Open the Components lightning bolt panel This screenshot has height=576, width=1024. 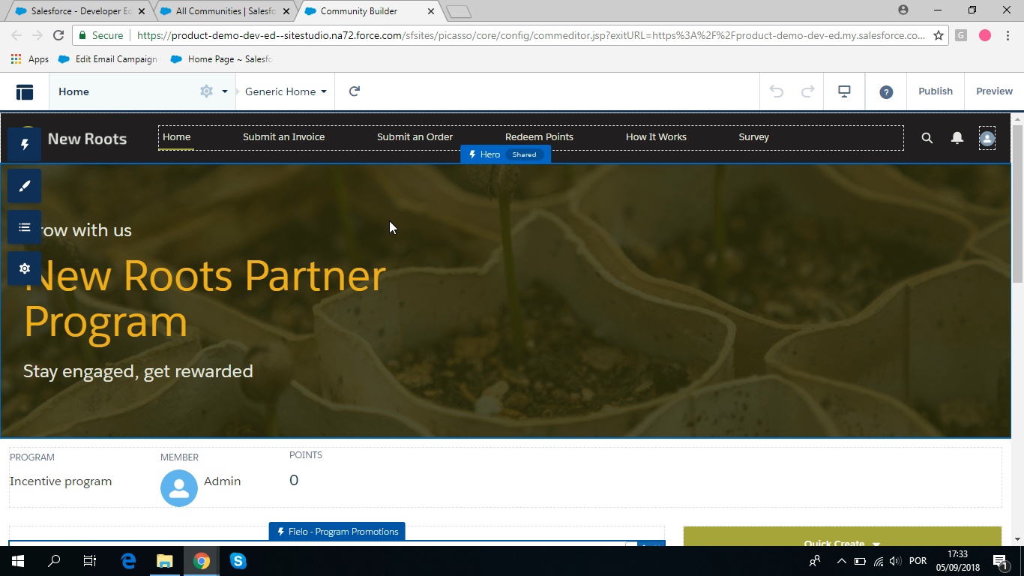(25, 144)
